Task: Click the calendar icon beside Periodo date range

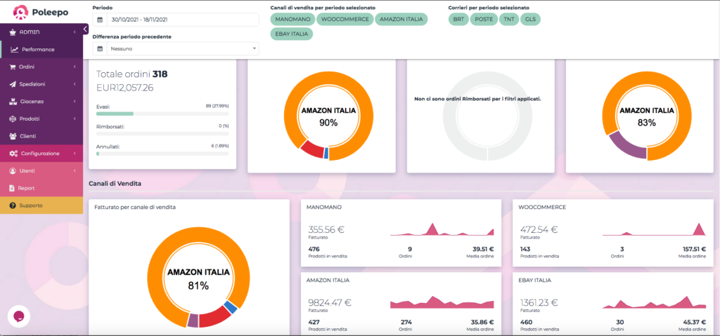Action: tap(100, 20)
